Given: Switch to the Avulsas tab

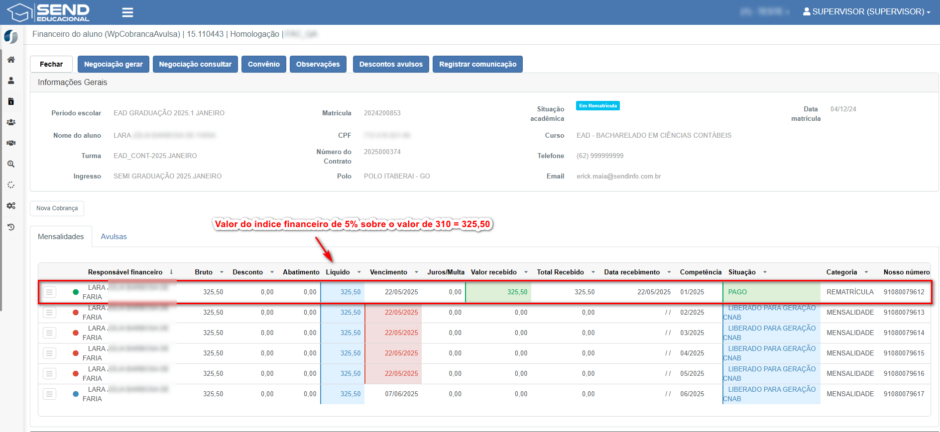Looking at the screenshot, I should click(114, 237).
